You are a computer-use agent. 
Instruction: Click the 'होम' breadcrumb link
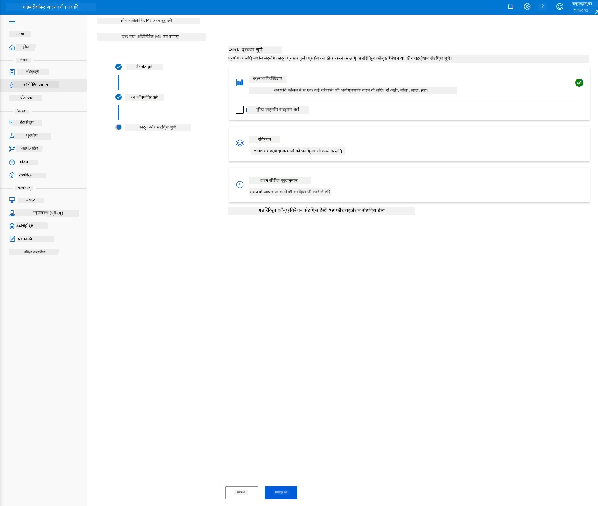coord(124,20)
